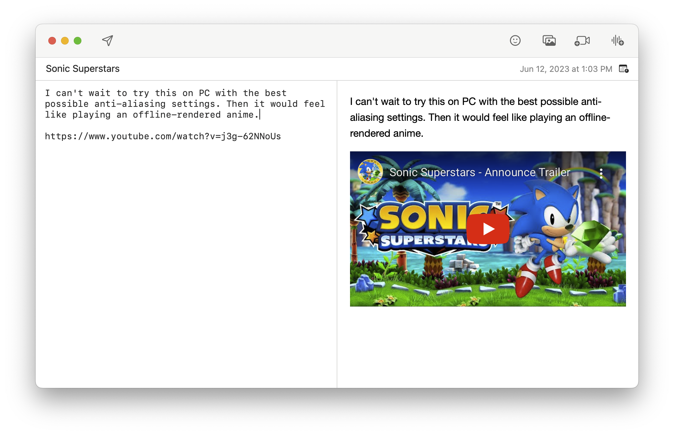Click the add audio waveform icon
The width and height of the screenshot is (674, 435).
pos(617,41)
